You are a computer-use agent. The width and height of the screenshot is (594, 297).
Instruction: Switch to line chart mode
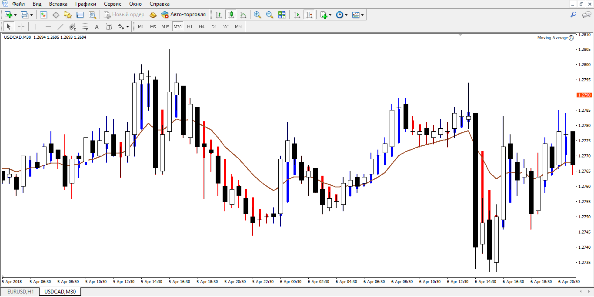[x=243, y=15]
